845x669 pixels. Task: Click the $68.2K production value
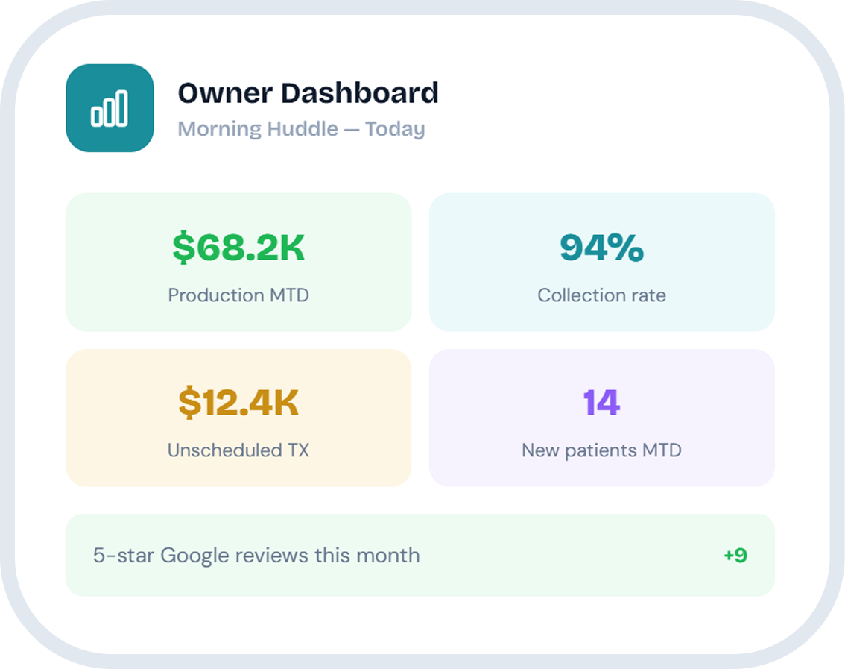[238, 248]
